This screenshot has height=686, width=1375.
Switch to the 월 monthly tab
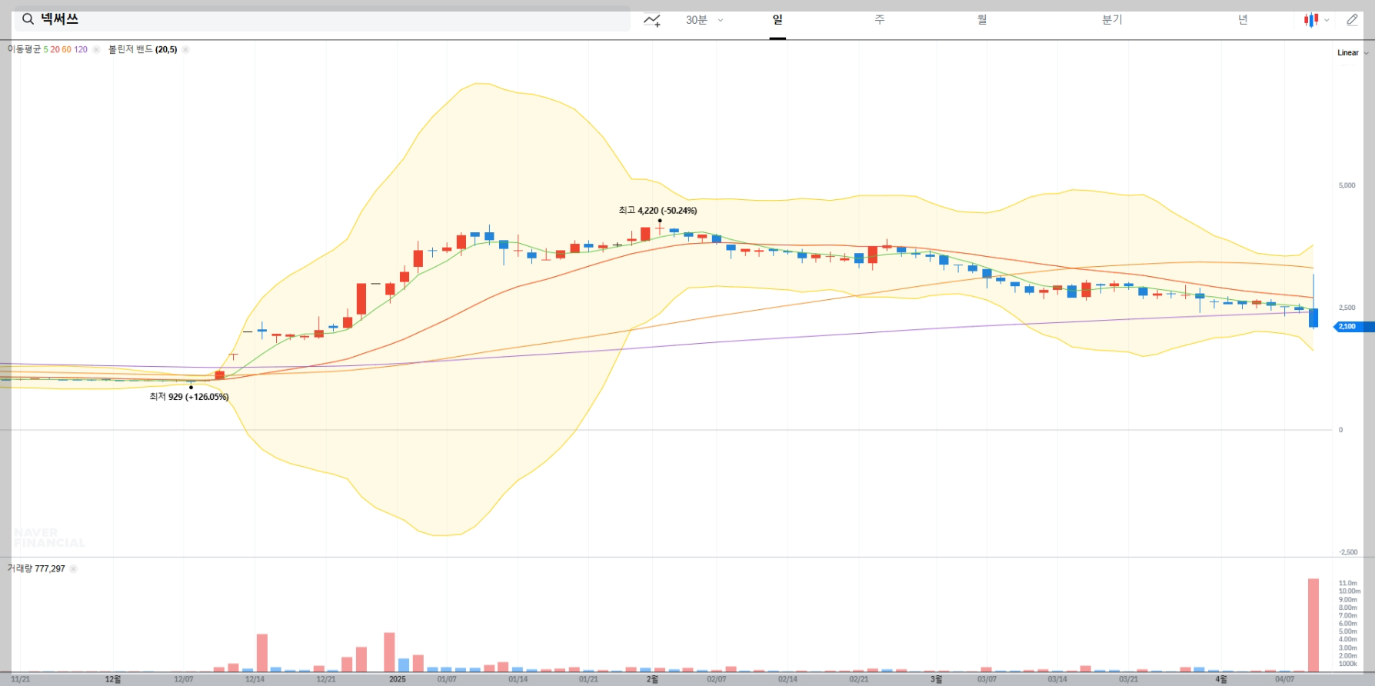[982, 20]
